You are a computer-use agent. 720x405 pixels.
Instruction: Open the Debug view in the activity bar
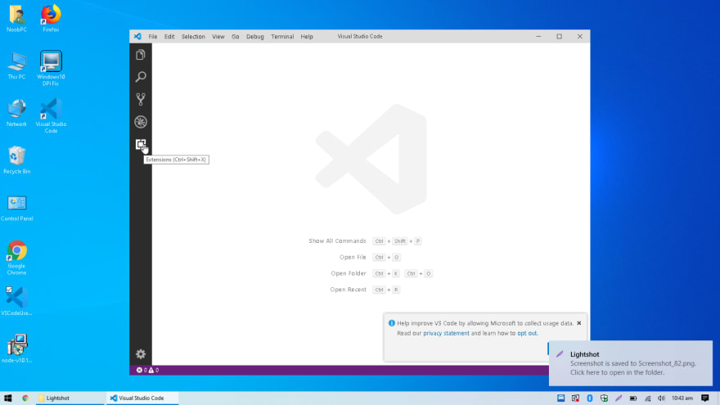pos(141,122)
